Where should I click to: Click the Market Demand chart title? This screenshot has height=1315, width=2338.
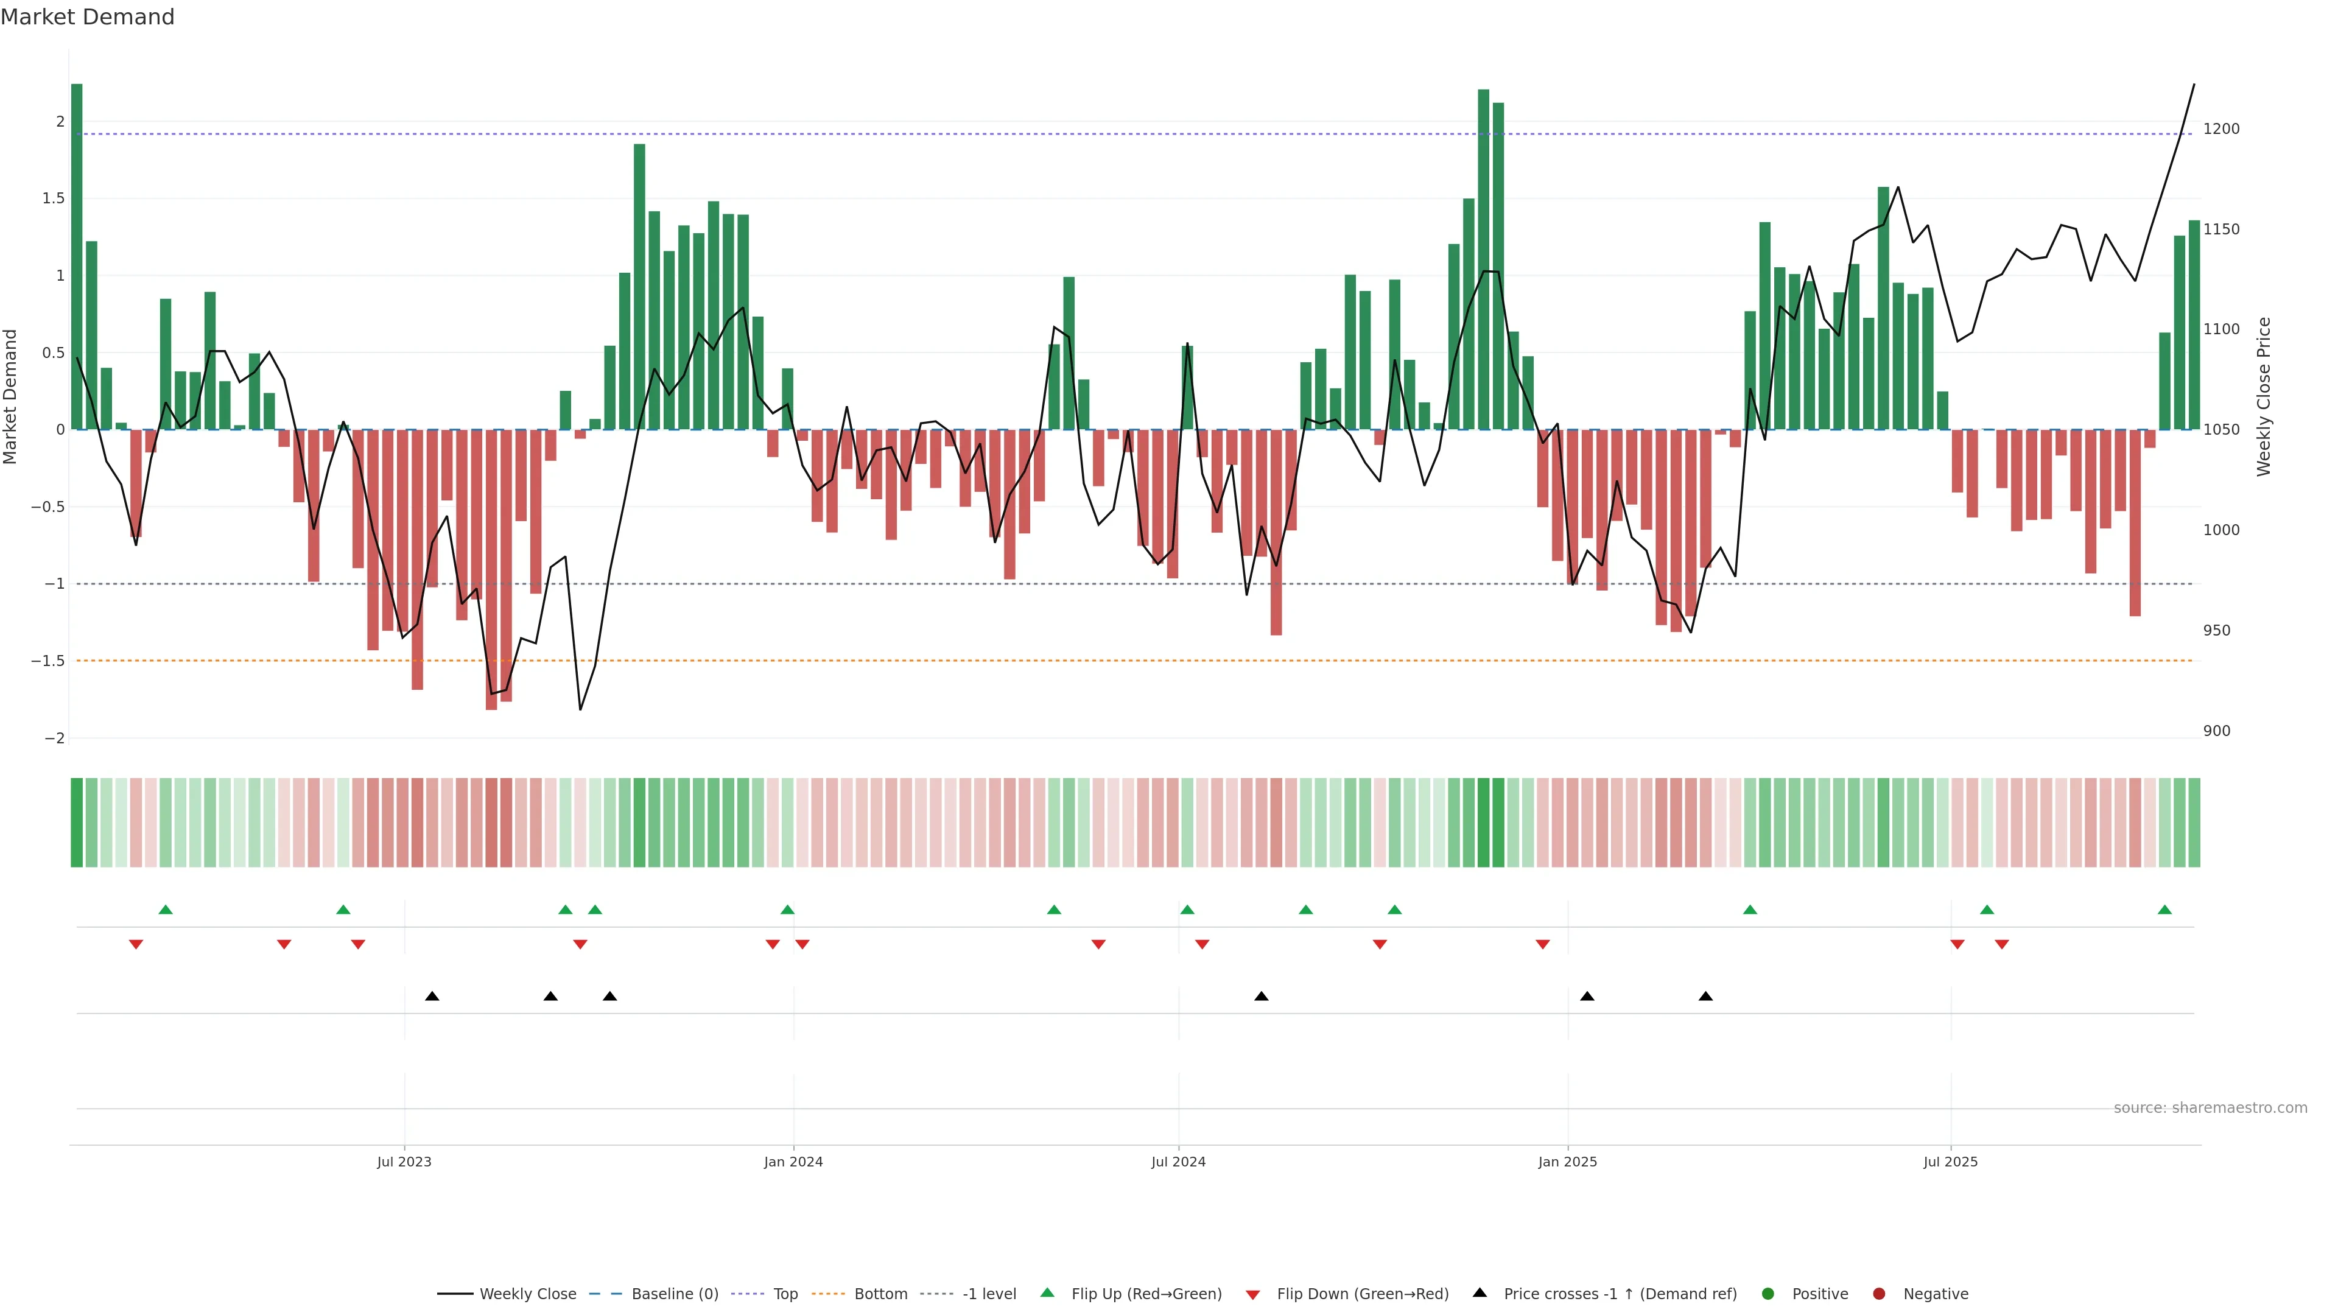(87, 17)
